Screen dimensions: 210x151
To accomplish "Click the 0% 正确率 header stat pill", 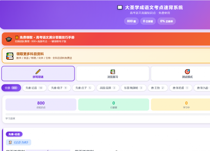I will click(166, 21).
